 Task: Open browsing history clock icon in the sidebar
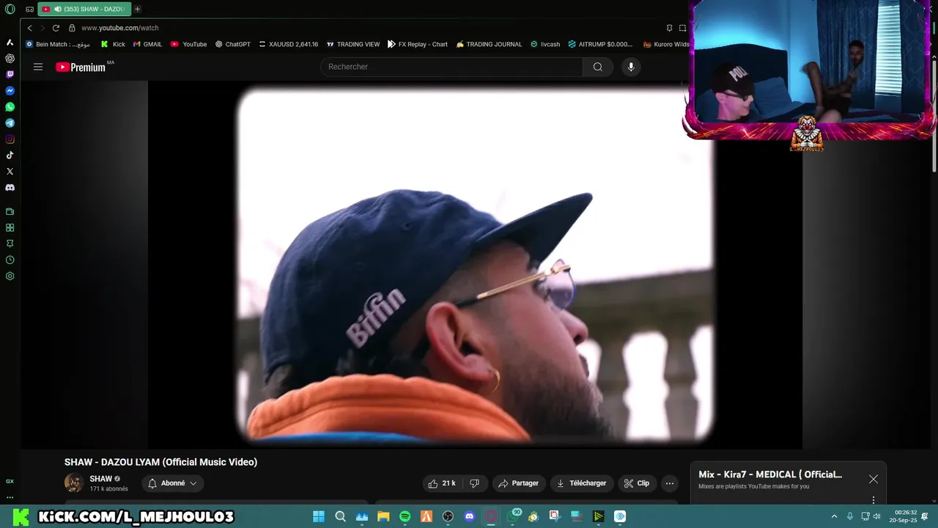click(x=10, y=260)
